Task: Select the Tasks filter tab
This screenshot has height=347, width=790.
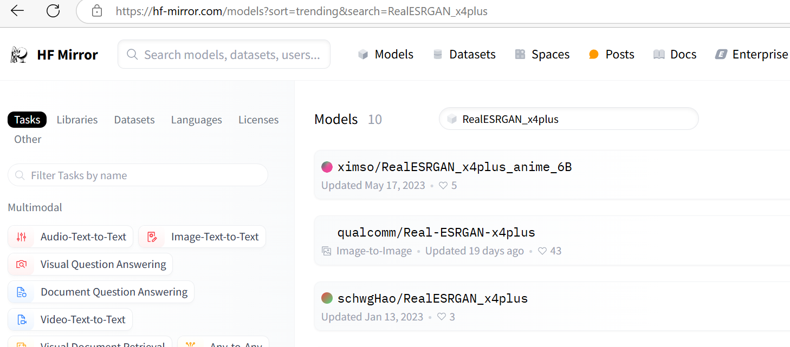Action: (x=27, y=120)
